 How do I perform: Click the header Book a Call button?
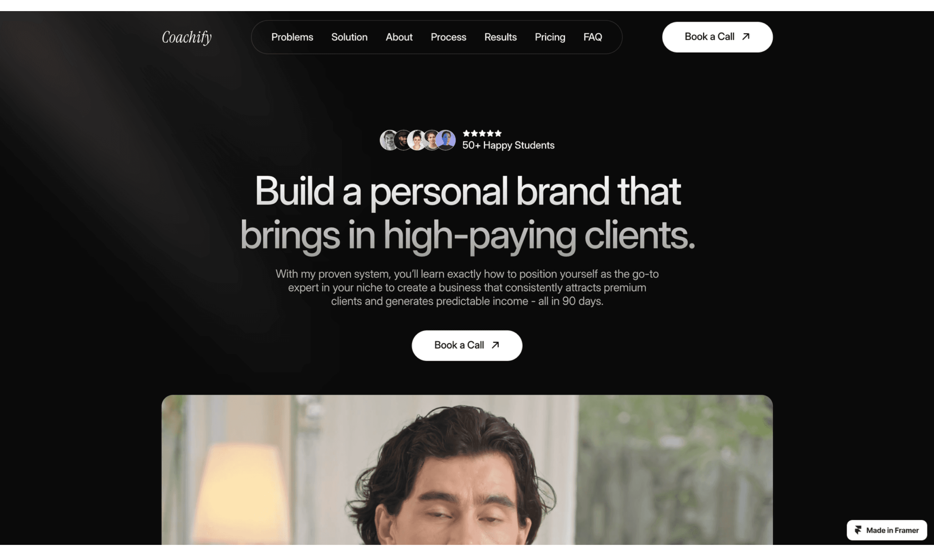717,37
